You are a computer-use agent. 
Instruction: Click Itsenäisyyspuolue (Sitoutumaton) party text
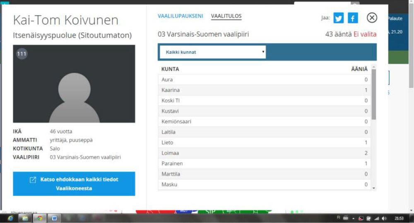coord(72,35)
